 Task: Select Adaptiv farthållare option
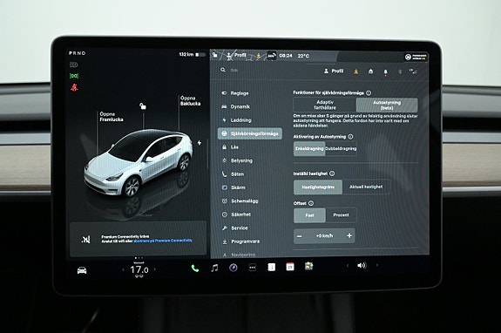tap(325, 105)
